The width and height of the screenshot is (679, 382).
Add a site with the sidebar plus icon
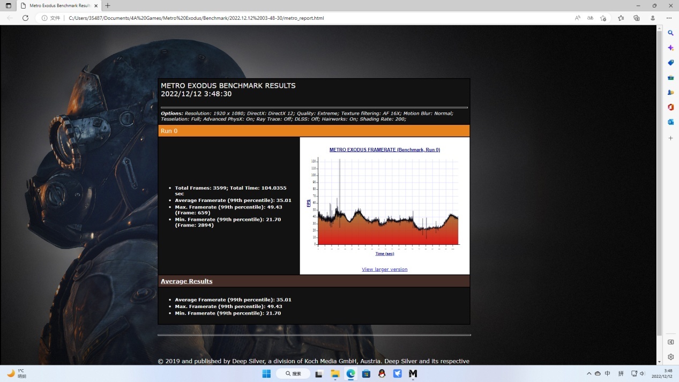tap(670, 138)
